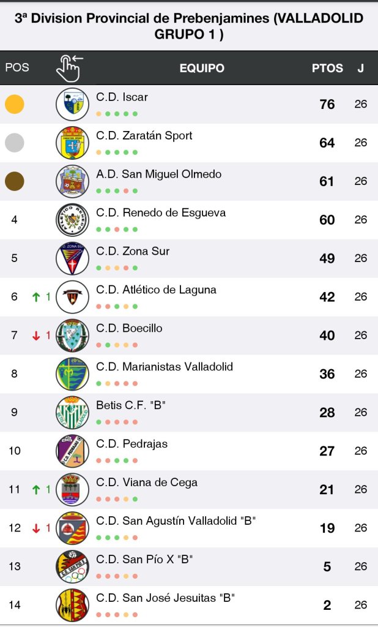Viewport: 378px width, 627px height.
Task: Tap the gold first-place position circle
Action: [14, 104]
